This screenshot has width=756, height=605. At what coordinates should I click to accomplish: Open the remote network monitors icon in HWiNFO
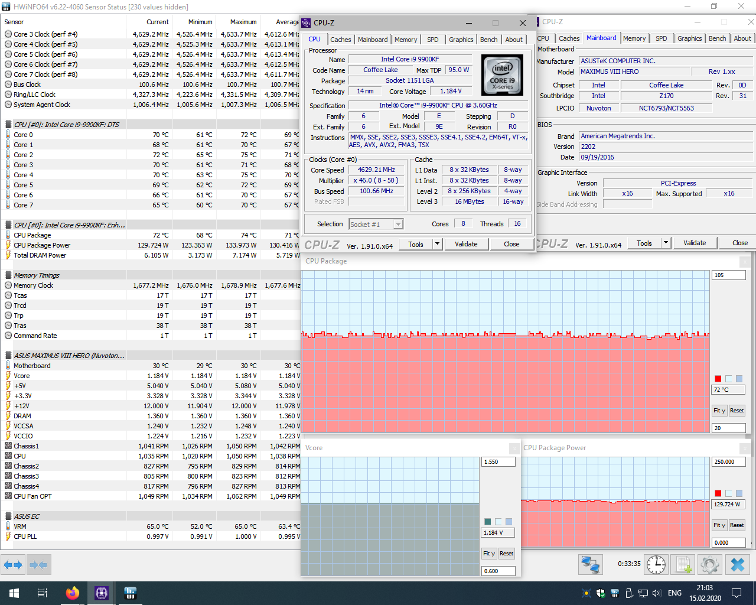click(590, 565)
